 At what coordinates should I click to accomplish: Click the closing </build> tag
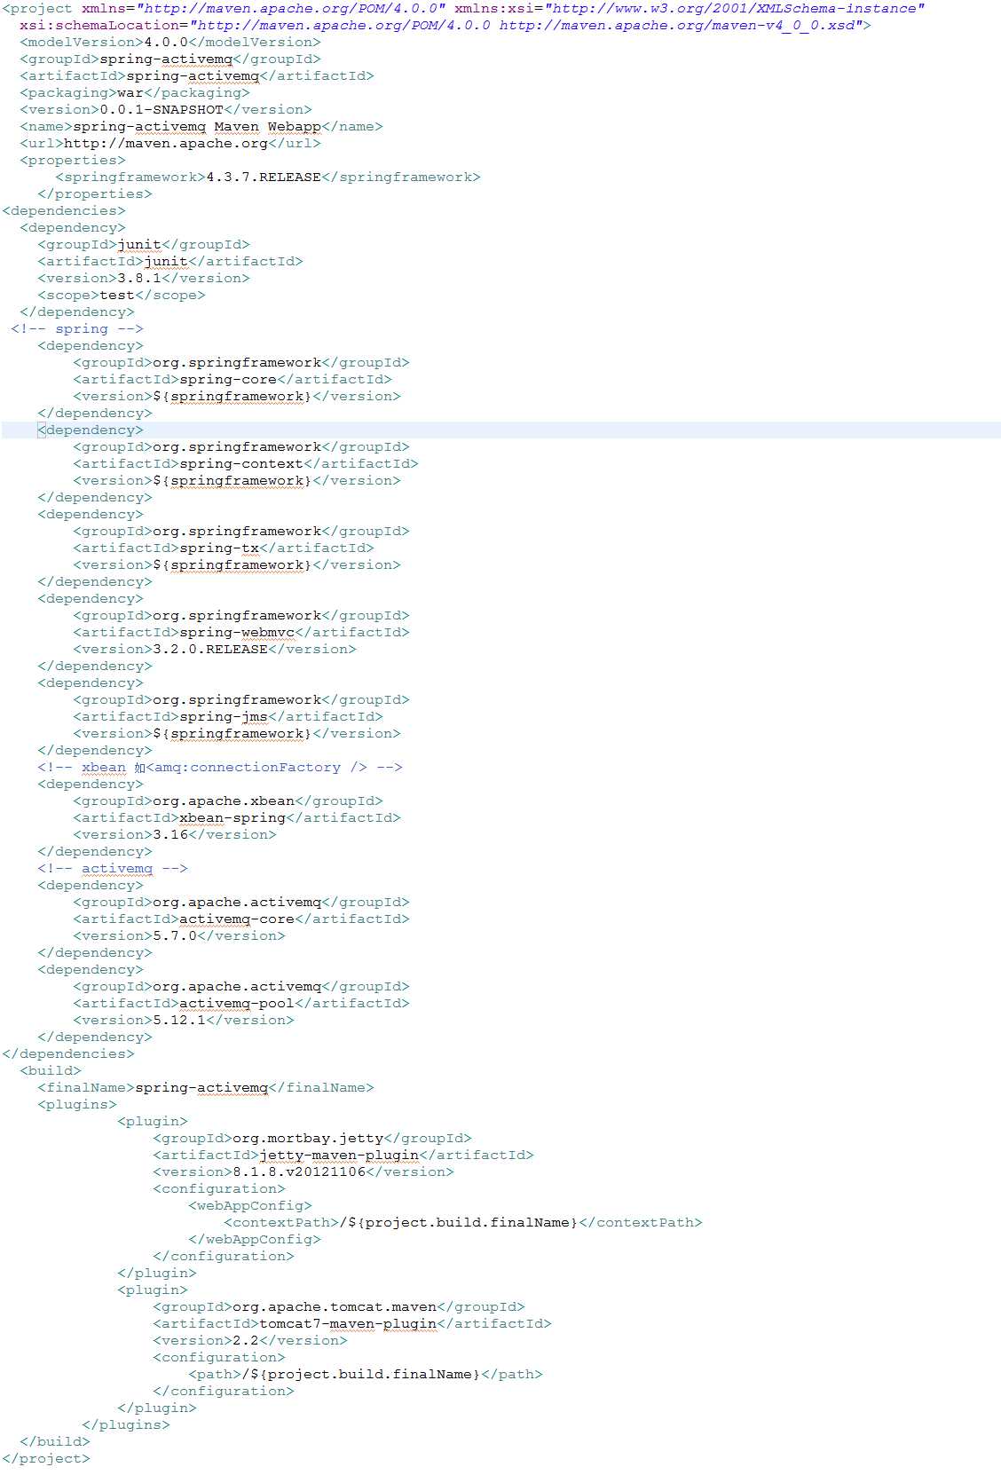(55, 1441)
